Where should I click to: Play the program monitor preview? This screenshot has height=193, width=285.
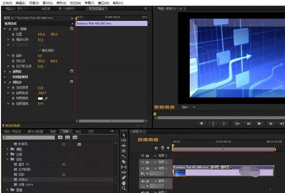260,124
